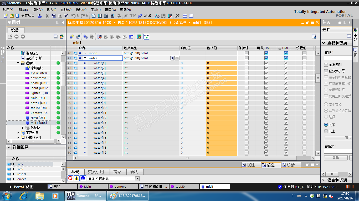This screenshot has width=359, height=201.
Task: Open the 显示所有消息 dropdown
Action: tap(137, 178)
